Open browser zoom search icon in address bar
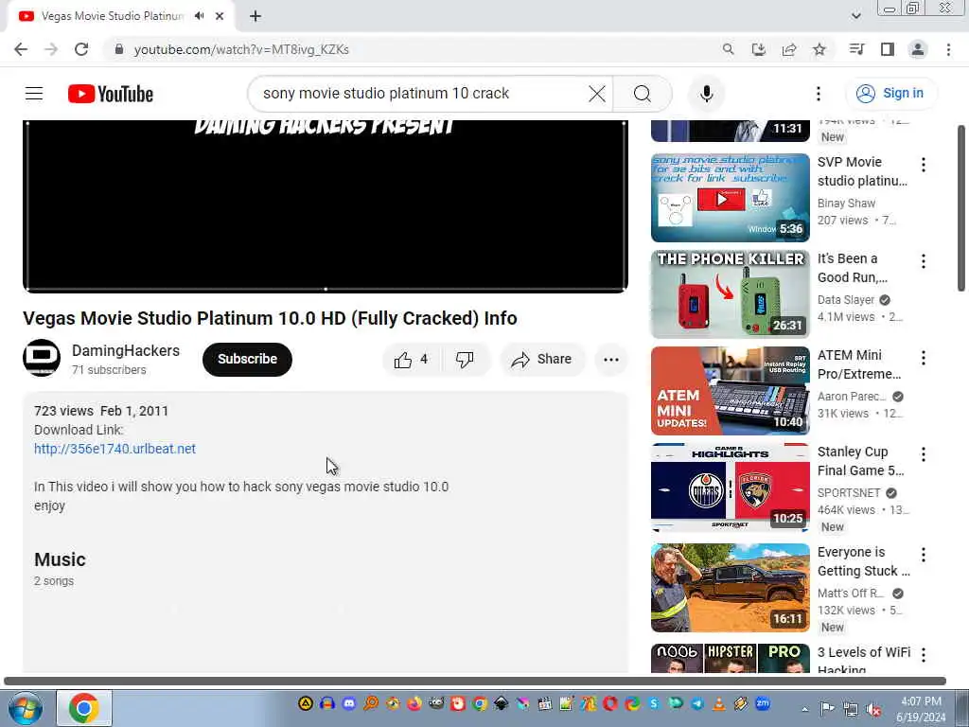 (x=728, y=49)
